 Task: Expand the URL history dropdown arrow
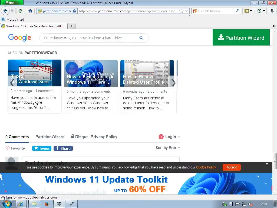point(187,11)
